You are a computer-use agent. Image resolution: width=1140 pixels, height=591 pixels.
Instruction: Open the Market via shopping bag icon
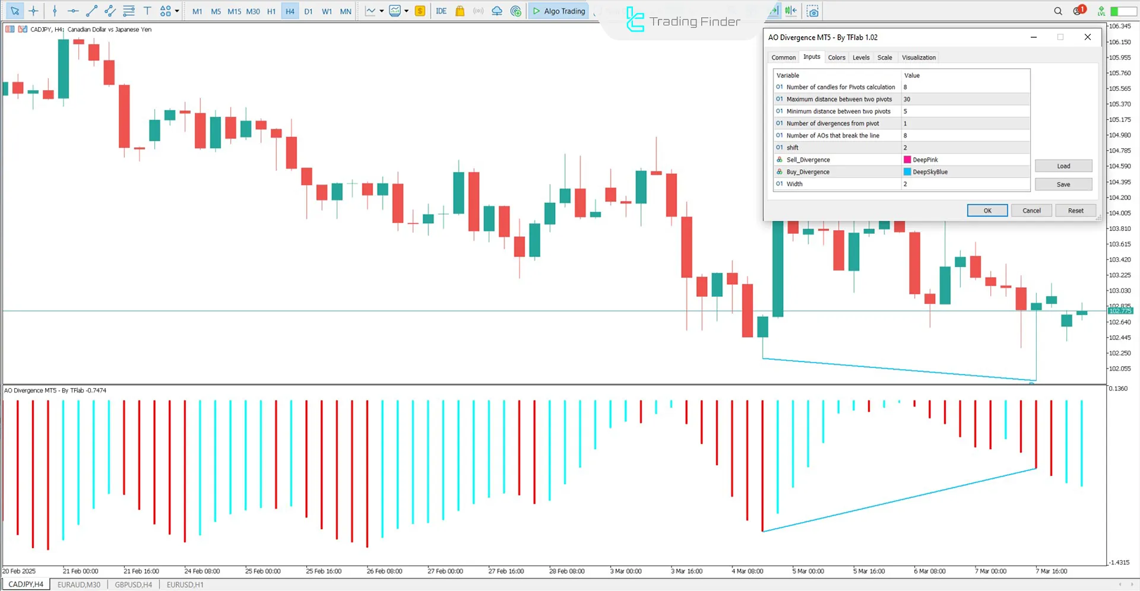click(x=460, y=11)
